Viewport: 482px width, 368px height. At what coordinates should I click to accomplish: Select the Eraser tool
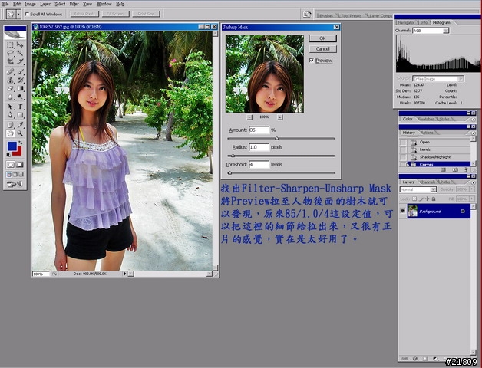coord(10,88)
